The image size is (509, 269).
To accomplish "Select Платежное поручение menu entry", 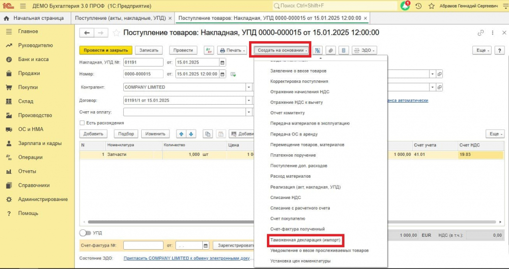I will pyautogui.click(x=293, y=155).
